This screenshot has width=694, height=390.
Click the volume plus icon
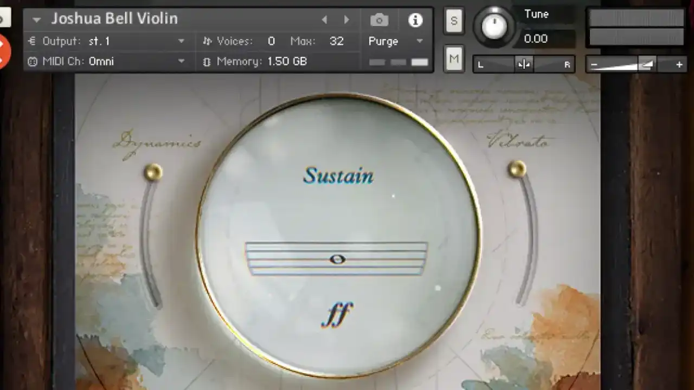679,64
